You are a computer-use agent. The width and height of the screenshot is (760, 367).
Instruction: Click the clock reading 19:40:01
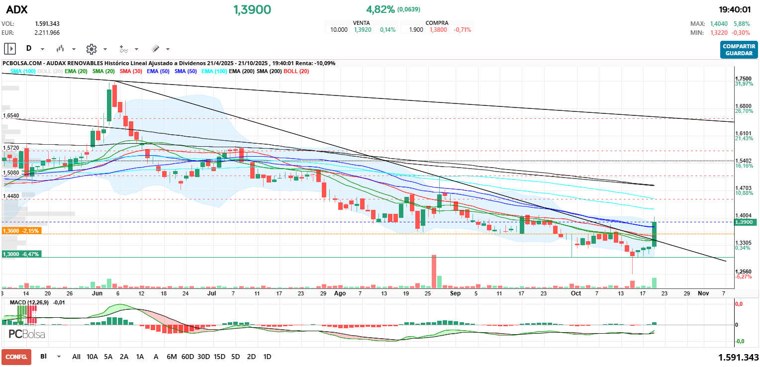tap(735, 9)
